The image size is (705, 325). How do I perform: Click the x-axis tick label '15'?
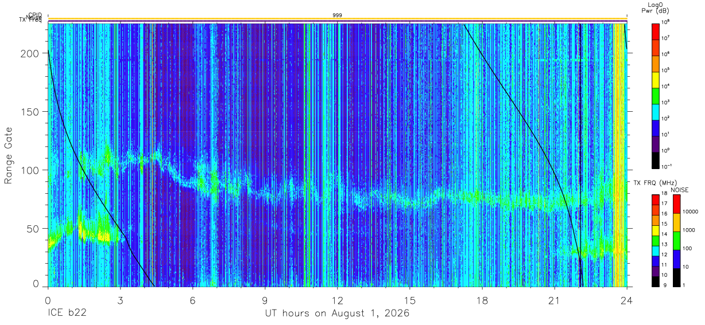point(409,300)
